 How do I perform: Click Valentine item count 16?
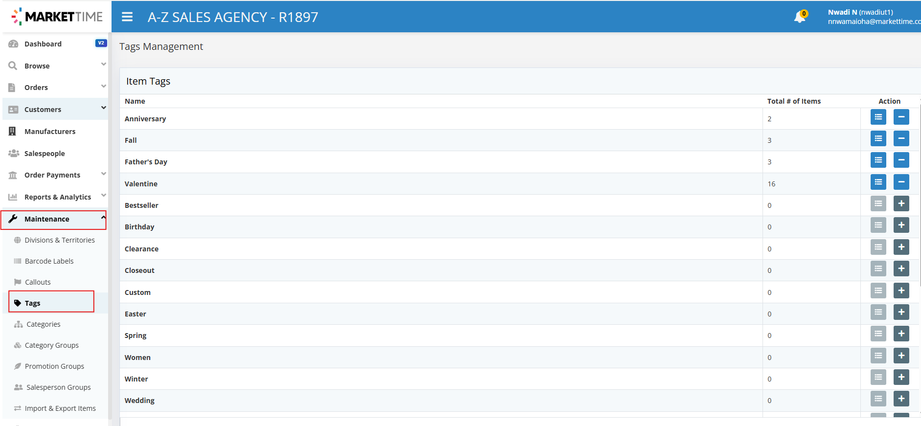click(x=771, y=184)
